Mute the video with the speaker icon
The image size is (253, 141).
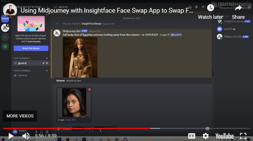(26, 136)
